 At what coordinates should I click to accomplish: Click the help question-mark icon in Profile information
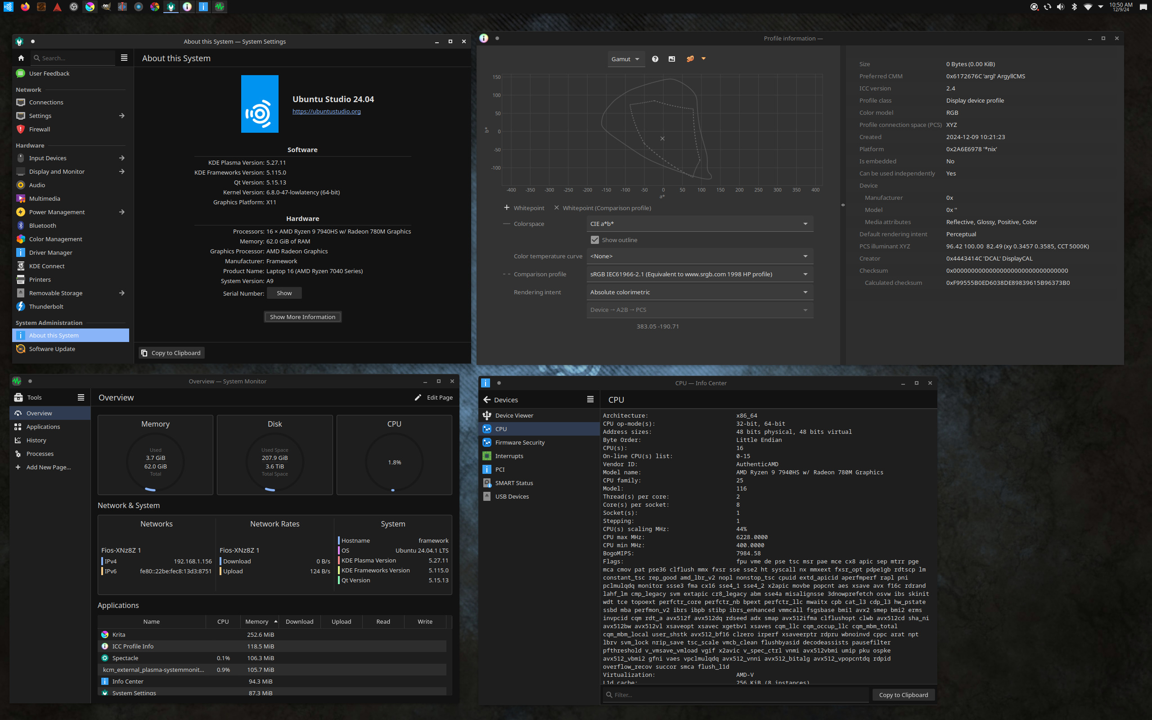pyautogui.click(x=655, y=59)
